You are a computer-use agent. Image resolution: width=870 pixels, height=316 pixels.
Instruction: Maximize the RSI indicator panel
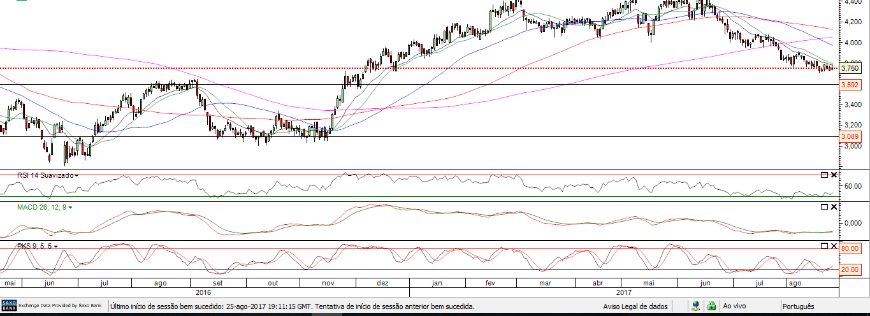pos(823,175)
